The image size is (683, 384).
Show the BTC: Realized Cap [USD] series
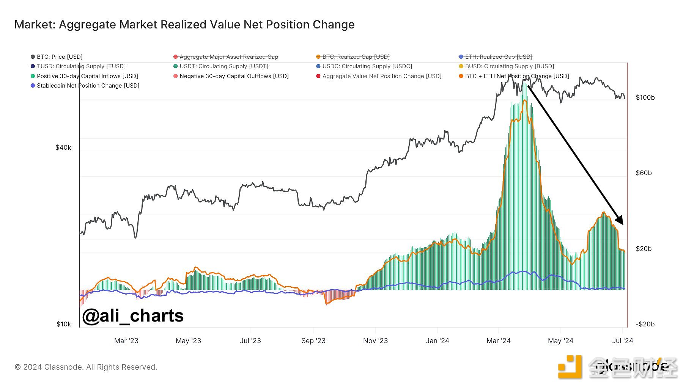tap(356, 57)
